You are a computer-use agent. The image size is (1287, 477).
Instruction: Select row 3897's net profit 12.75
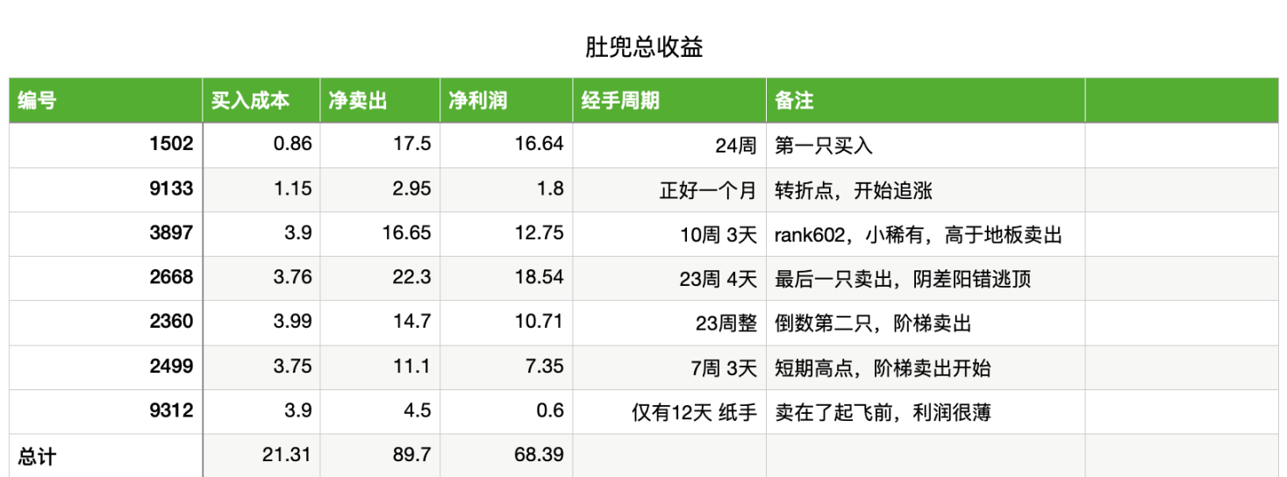tap(539, 233)
